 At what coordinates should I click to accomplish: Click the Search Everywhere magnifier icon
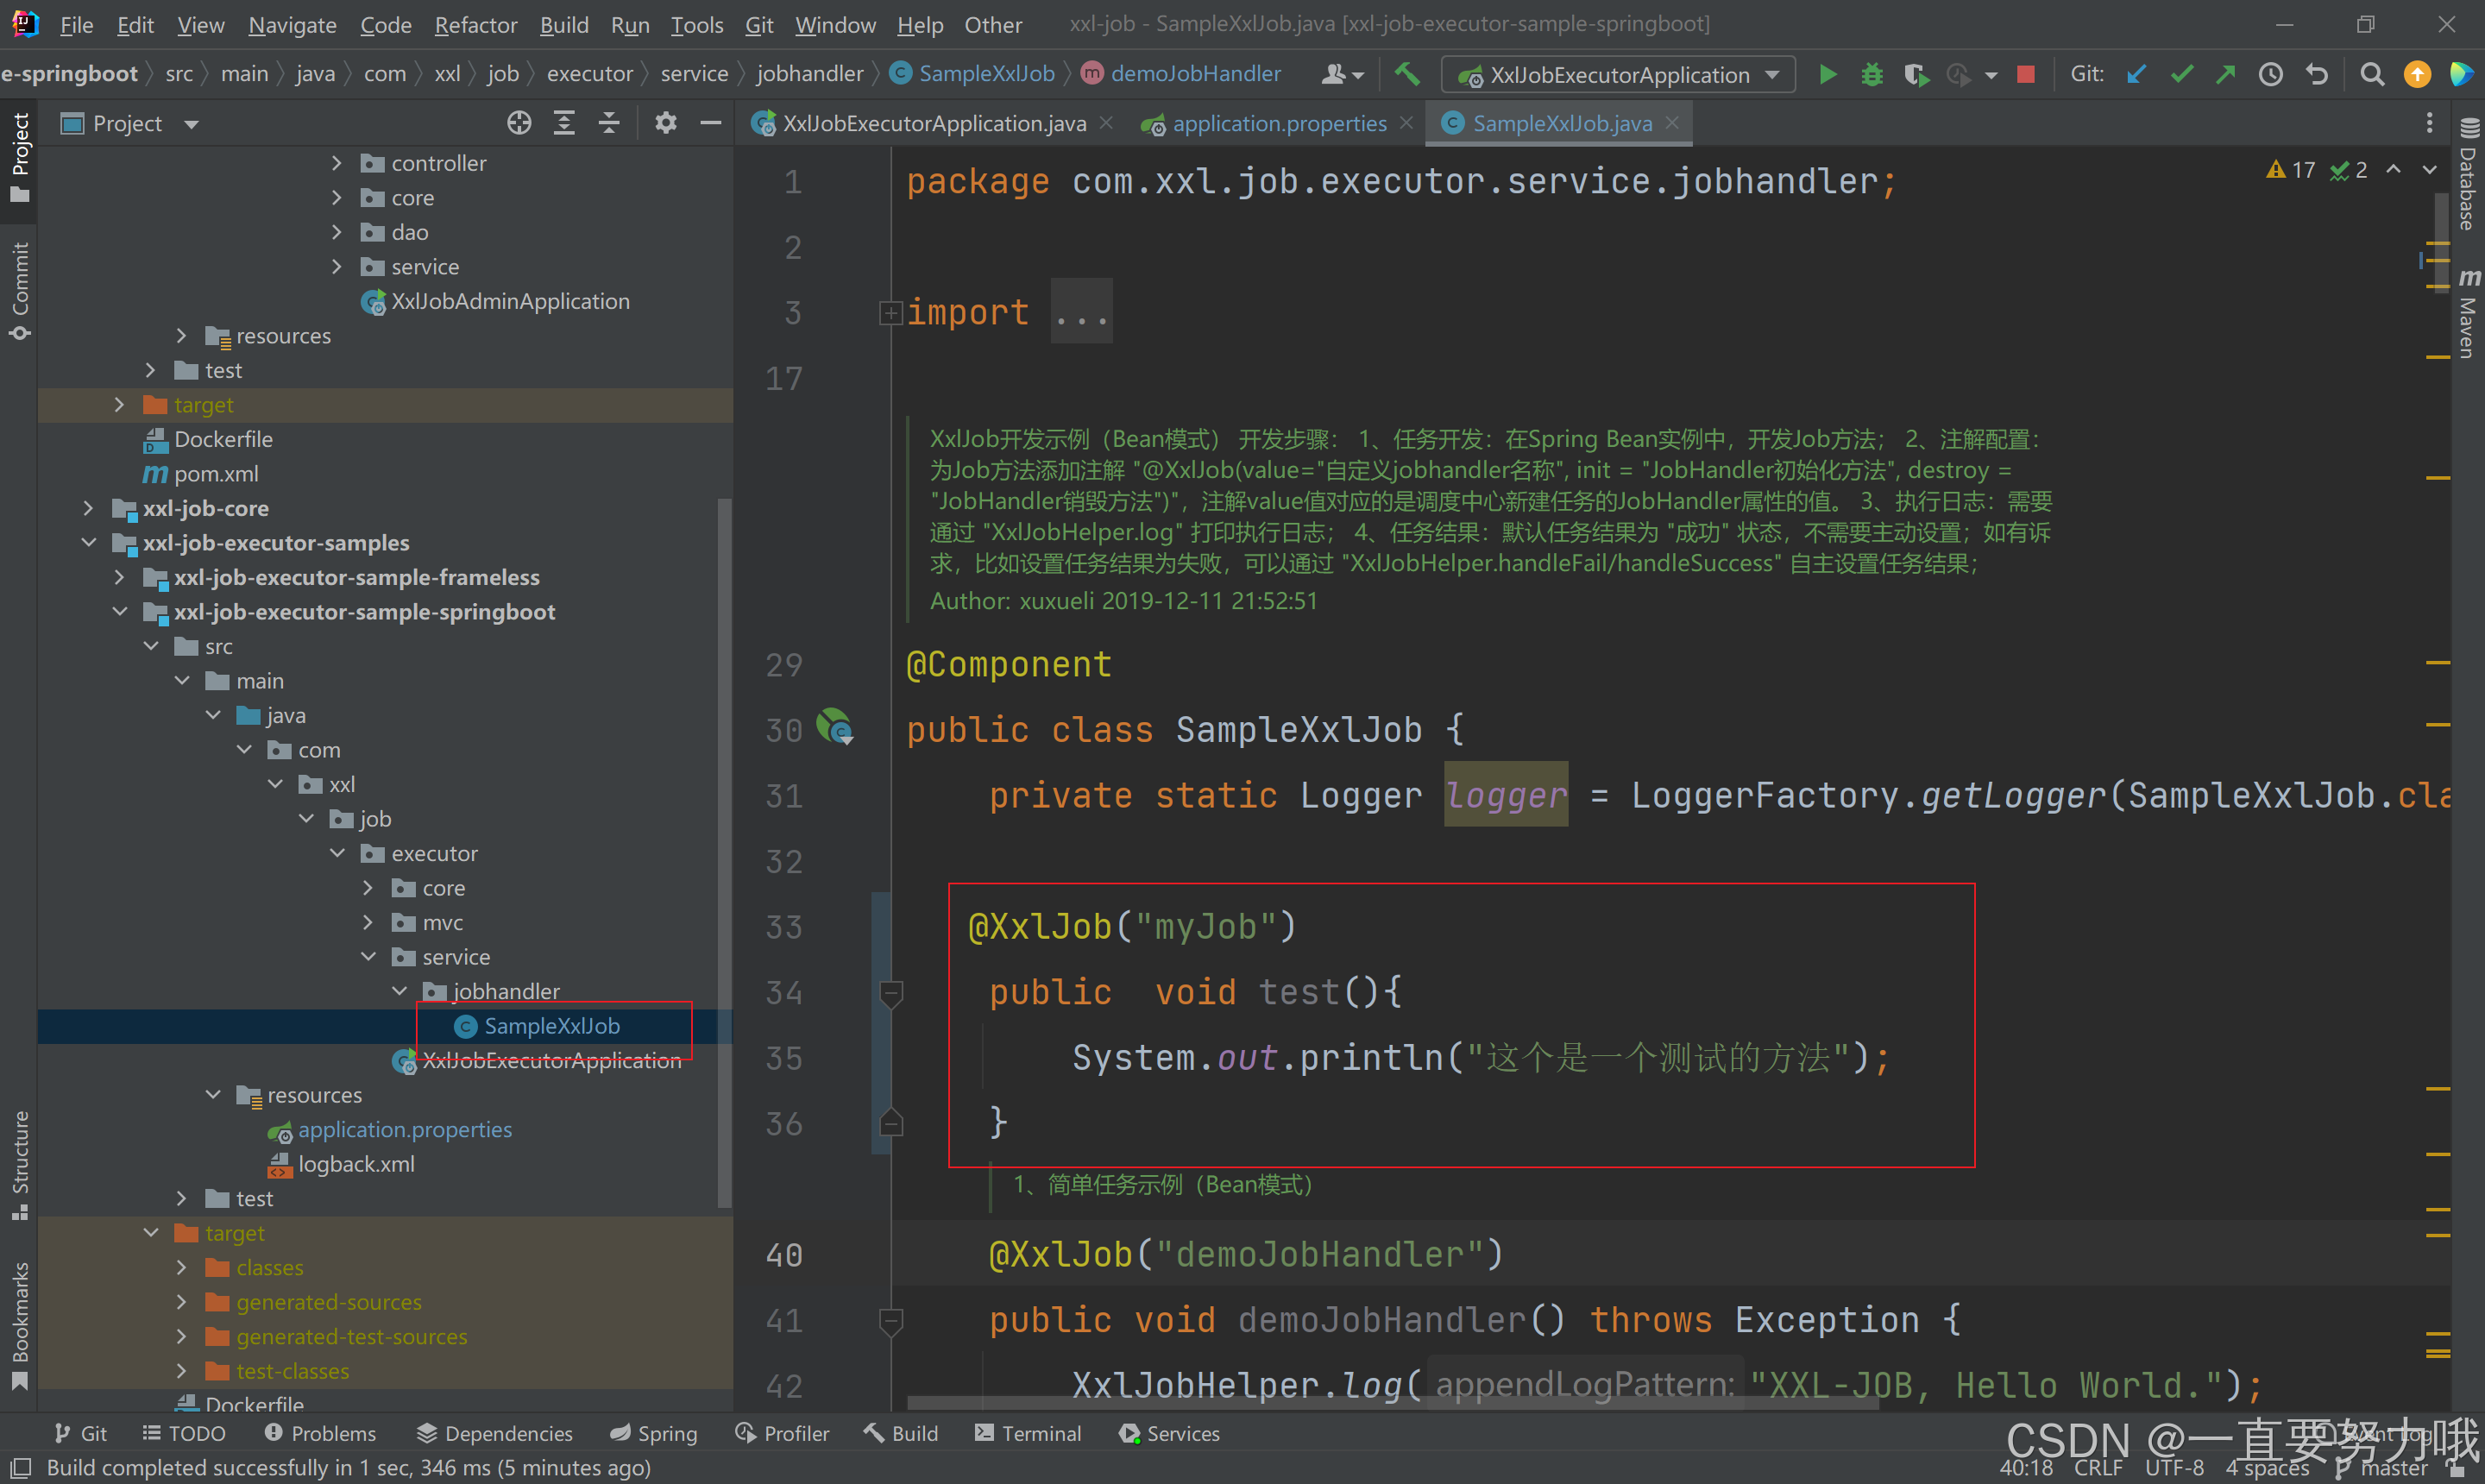coord(2371,75)
